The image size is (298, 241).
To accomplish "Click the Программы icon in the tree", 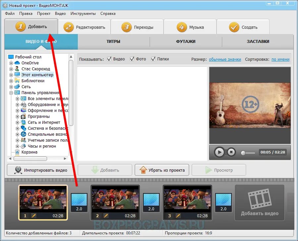I will coord(23,116).
